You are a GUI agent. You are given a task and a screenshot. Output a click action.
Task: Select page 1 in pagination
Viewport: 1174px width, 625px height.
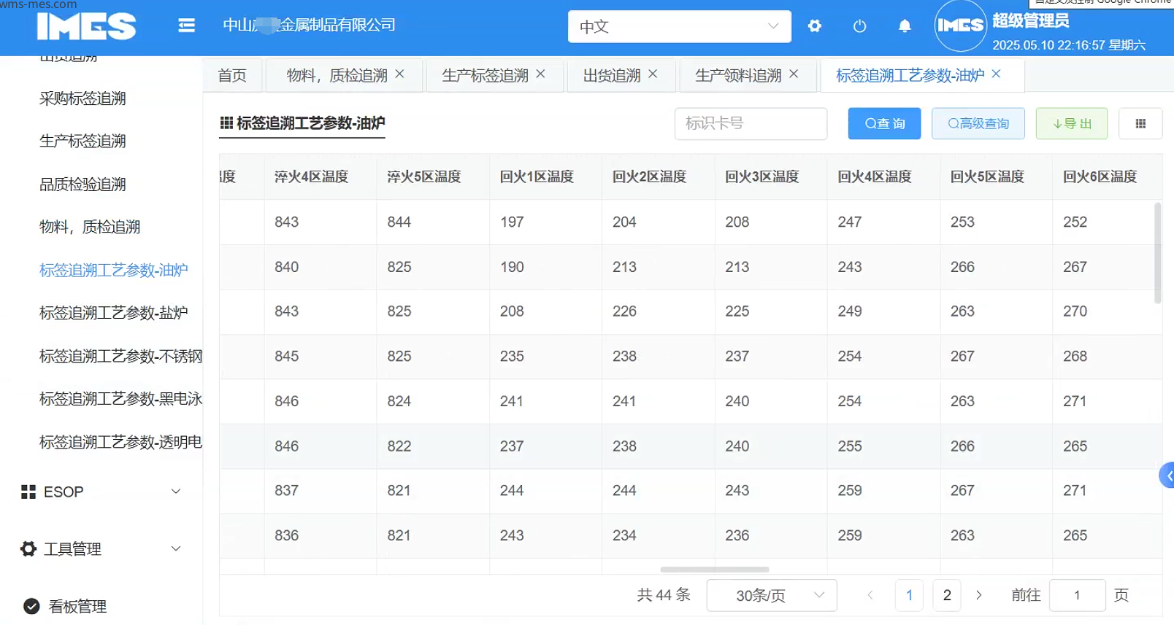tap(909, 595)
